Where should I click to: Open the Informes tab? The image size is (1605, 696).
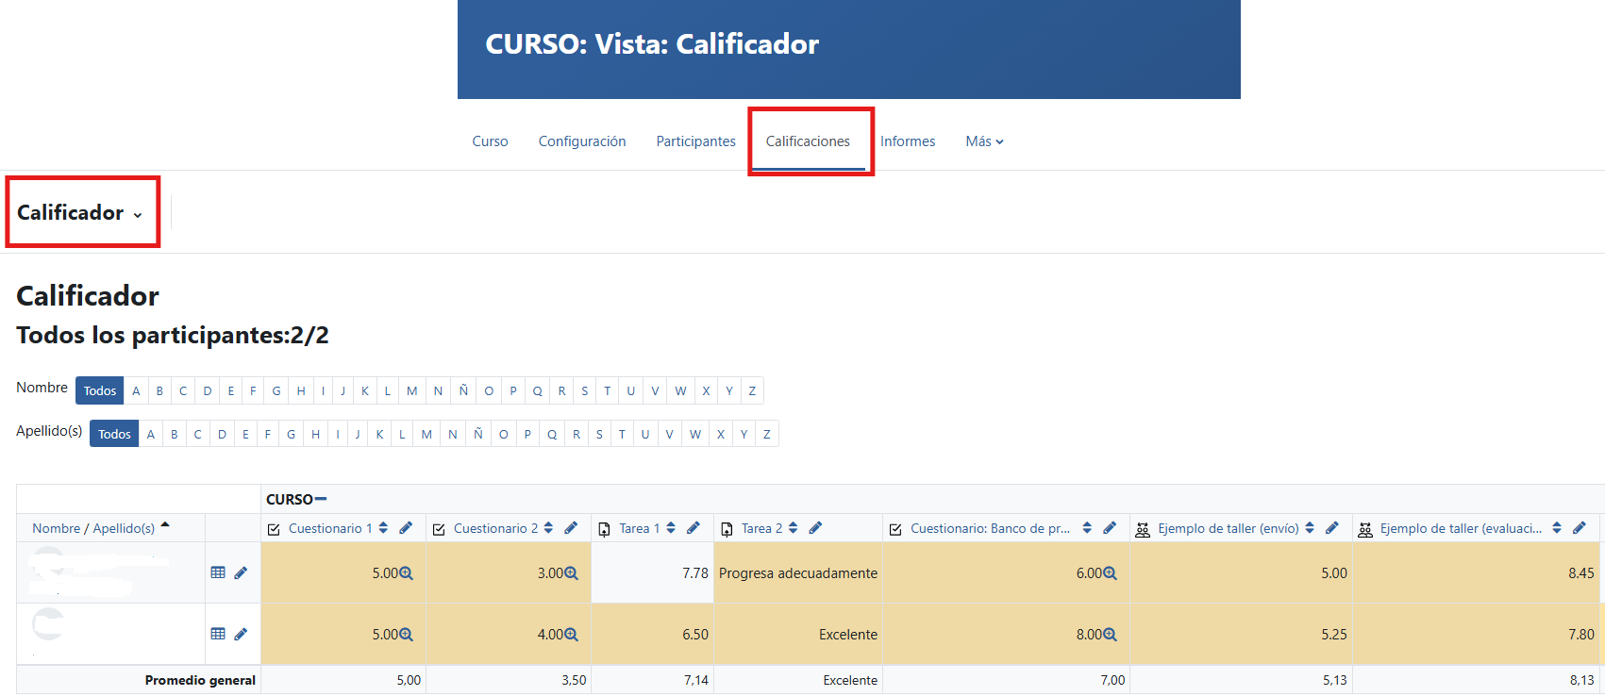click(x=908, y=141)
